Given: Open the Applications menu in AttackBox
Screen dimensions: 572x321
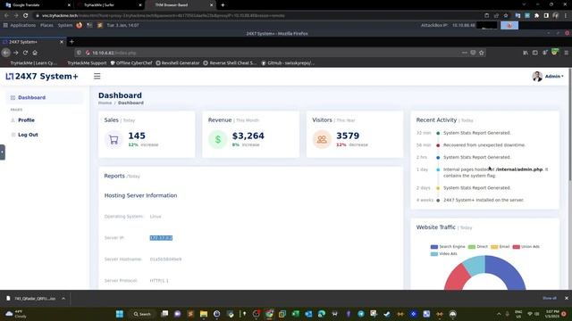Looking at the screenshot, I should 20,26.
